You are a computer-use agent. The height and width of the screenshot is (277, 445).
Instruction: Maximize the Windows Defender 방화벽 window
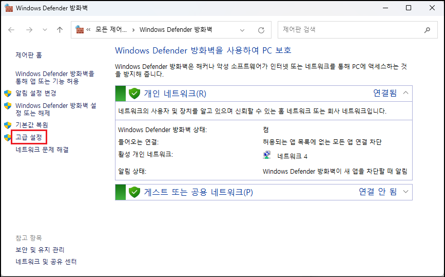[409, 8]
